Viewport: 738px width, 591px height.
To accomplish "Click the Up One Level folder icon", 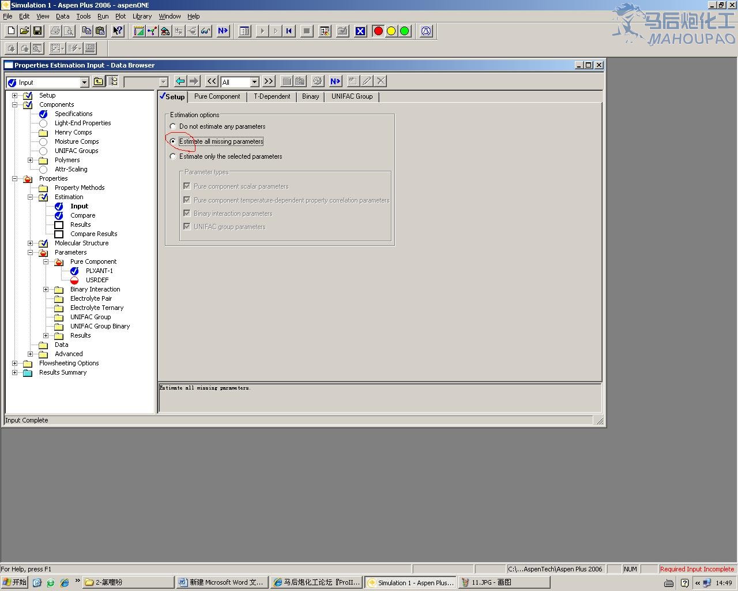I will [x=99, y=81].
